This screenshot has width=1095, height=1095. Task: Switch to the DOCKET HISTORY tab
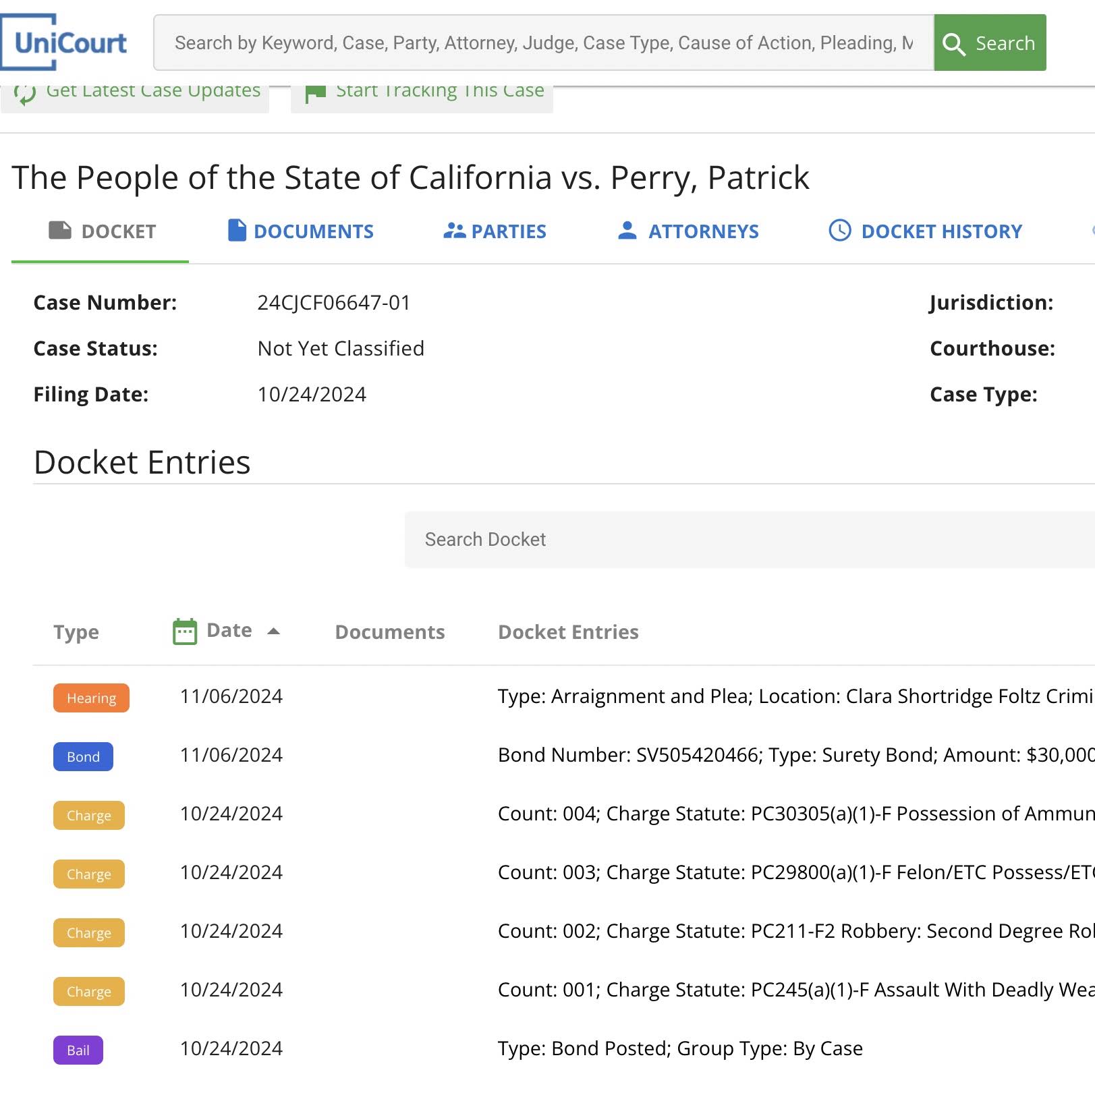coord(925,231)
